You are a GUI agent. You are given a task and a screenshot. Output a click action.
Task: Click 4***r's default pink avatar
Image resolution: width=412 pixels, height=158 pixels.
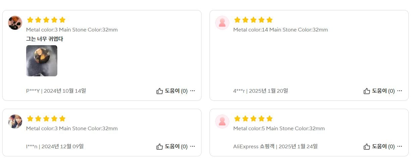[x=222, y=23]
